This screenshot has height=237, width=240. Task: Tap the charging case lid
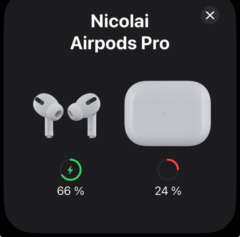point(167,91)
